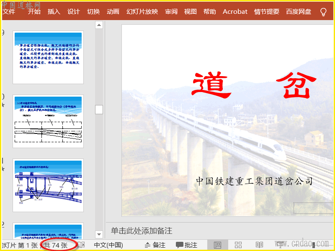Switch to Slide Sorter view icon

[x=238, y=245]
